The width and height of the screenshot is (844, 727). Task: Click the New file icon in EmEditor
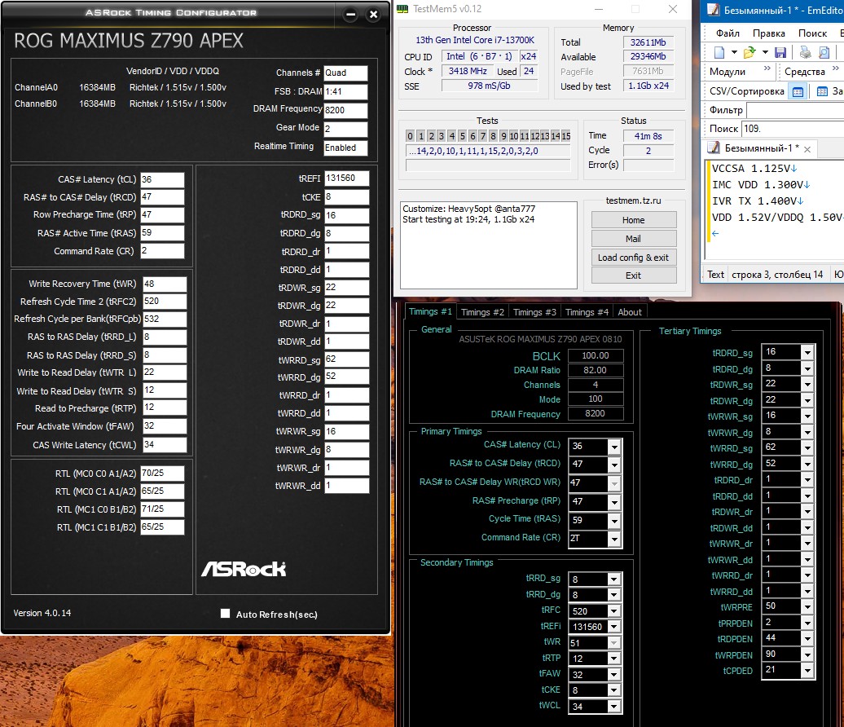coord(719,52)
